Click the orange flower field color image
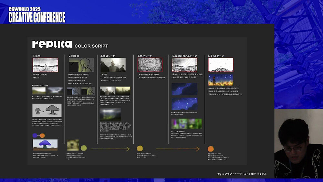323x182 pixels. point(221,80)
